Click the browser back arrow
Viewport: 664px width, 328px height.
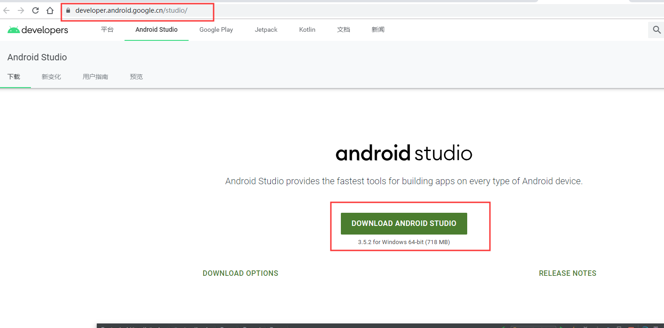click(6, 10)
